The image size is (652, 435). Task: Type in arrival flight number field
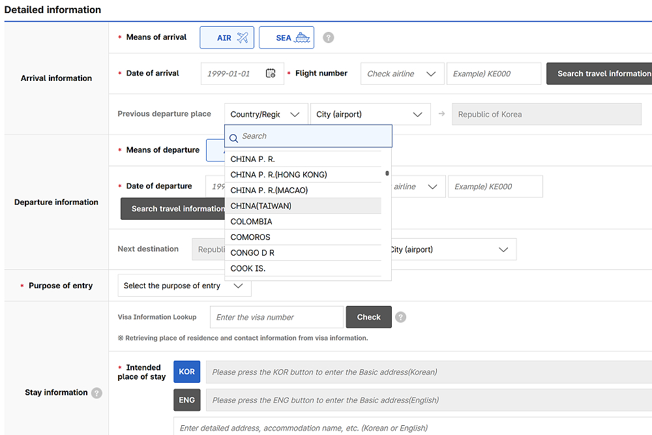click(494, 74)
